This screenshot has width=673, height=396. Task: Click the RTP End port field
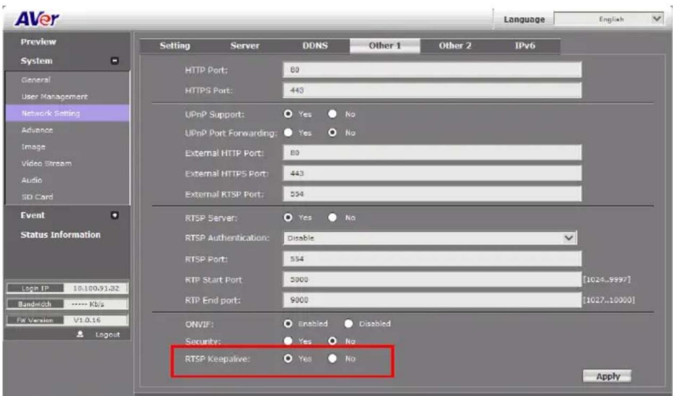click(x=432, y=301)
